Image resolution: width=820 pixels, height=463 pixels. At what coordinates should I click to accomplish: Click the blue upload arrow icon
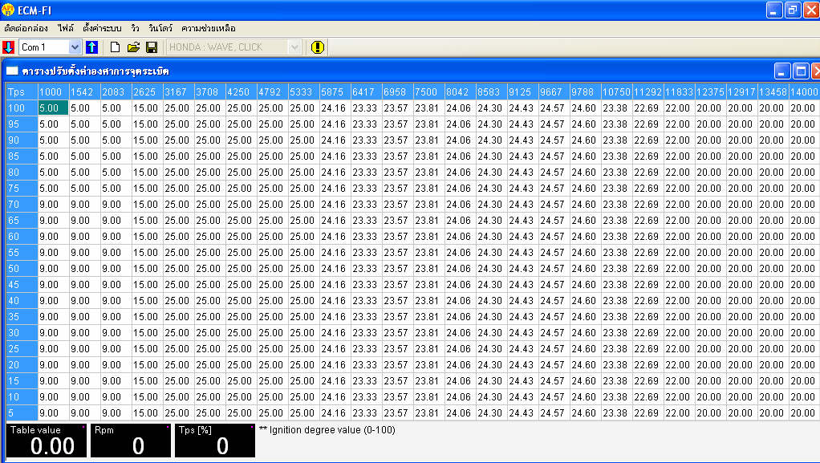click(92, 47)
